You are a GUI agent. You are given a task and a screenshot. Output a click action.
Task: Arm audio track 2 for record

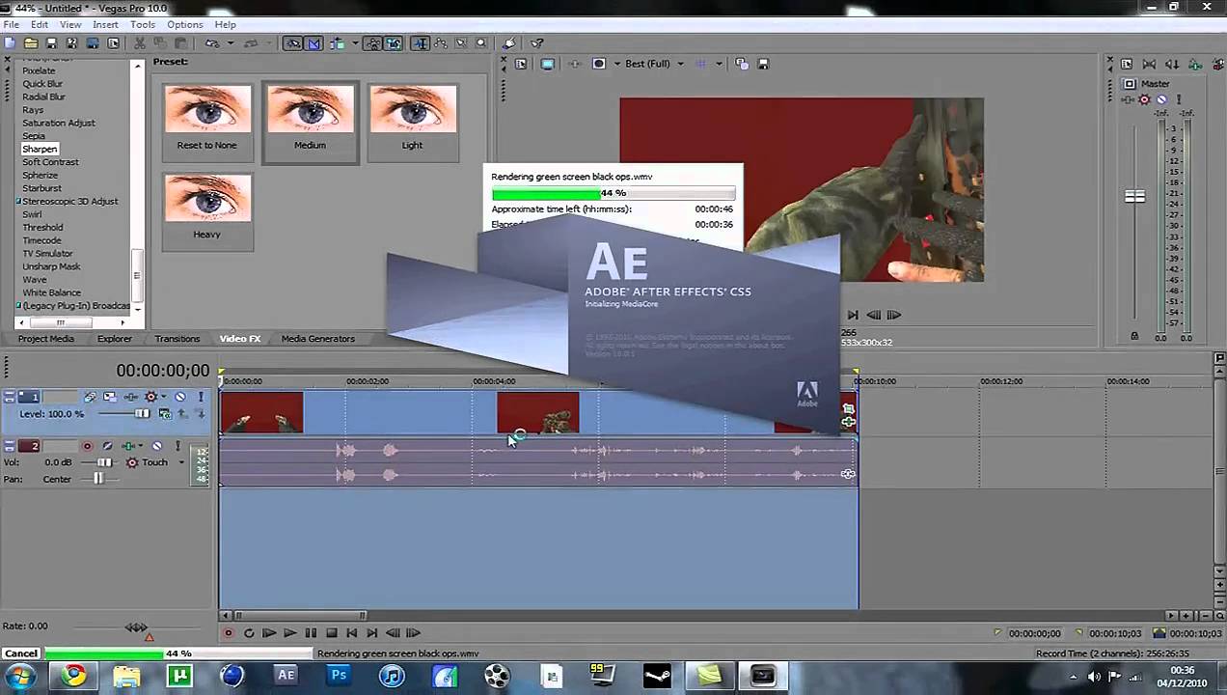click(x=87, y=446)
